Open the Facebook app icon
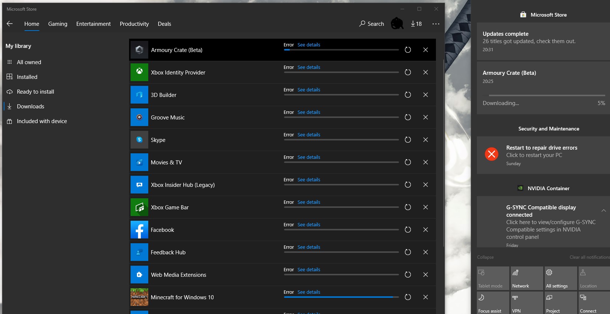This screenshot has height=314, width=610. pos(139,230)
